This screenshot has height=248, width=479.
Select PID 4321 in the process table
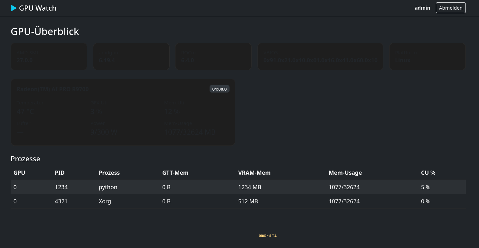[x=61, y=201]
